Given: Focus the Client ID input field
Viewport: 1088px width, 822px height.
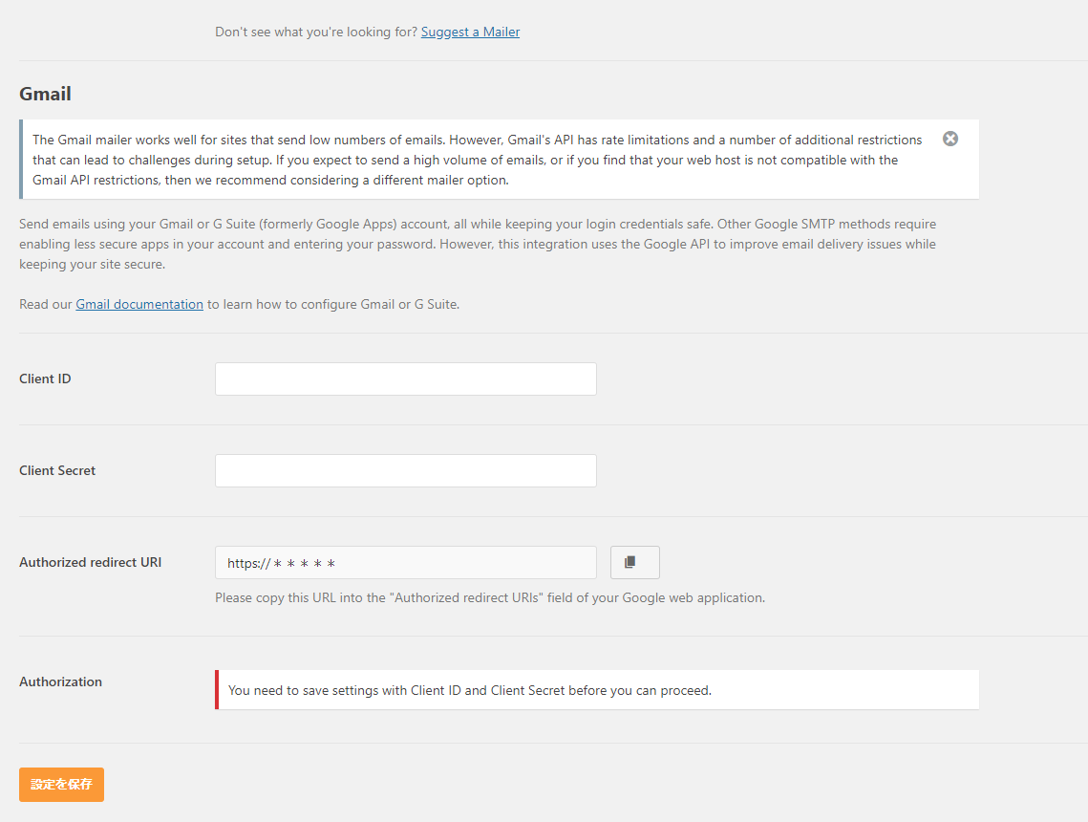Looking at the screenshot, I should pyautogui.click(x=405, y=379).
